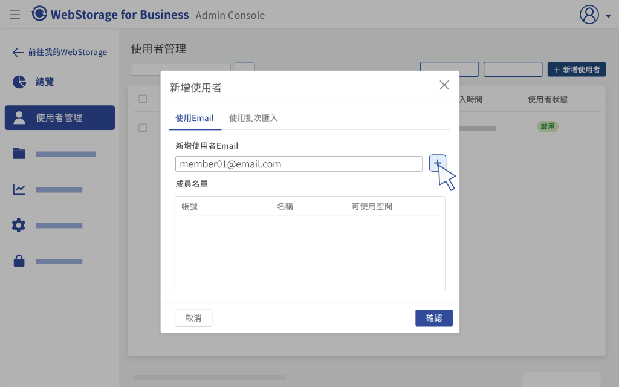Close the 新增使用者 dialog with X
619x387 pixels.
coord(444,85)
